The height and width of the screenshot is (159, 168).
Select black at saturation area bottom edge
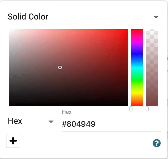(x=69, y=105)
